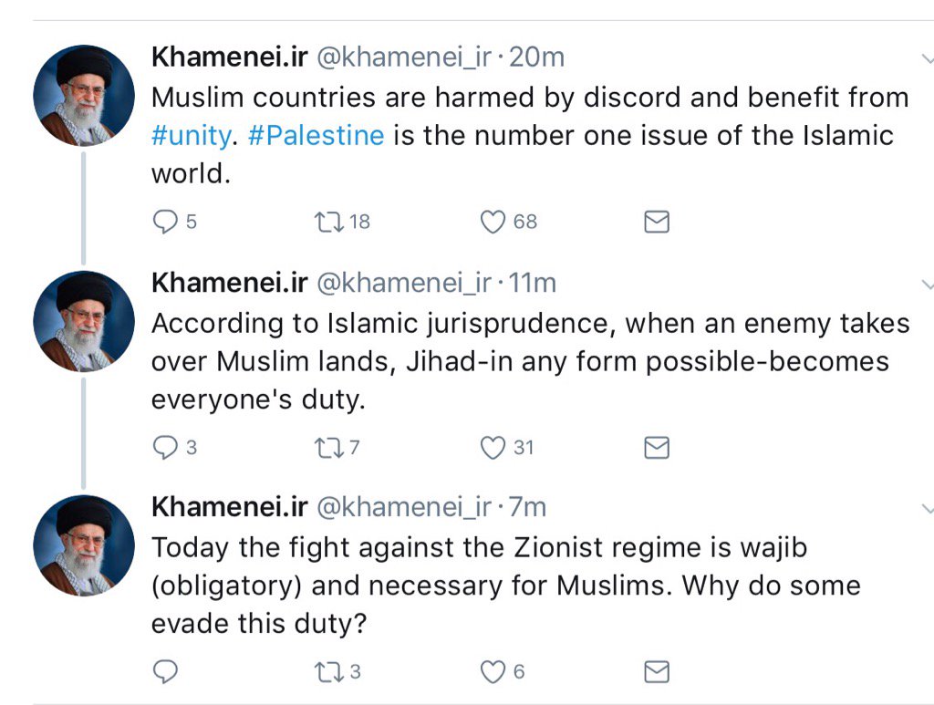Like the tweet about Islamic jurisprudence
Image resolution: width=934 pixels, height=705 pixels.
(493, 447)
